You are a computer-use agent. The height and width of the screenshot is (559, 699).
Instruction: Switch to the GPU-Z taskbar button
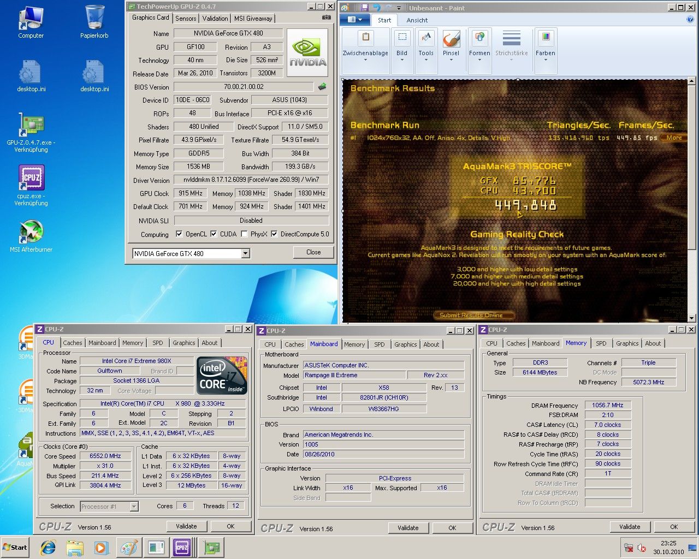pos(211,548)
